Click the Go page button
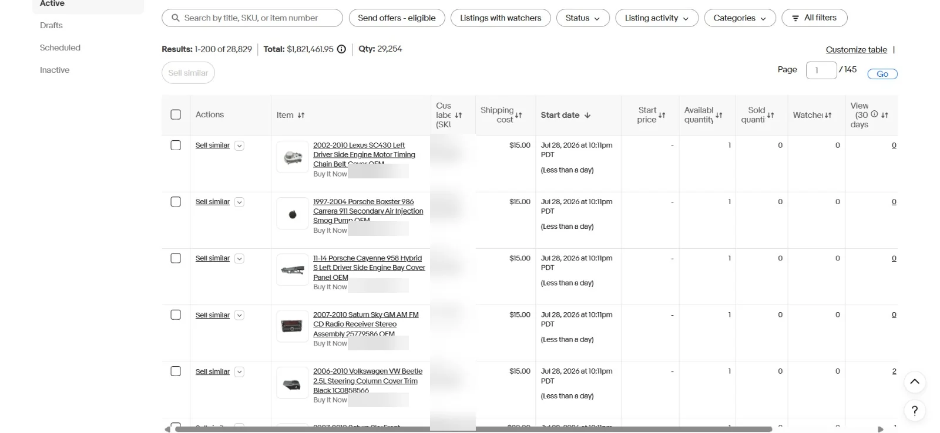This screenshot has width=940, height=433. [x=882, y=74]
